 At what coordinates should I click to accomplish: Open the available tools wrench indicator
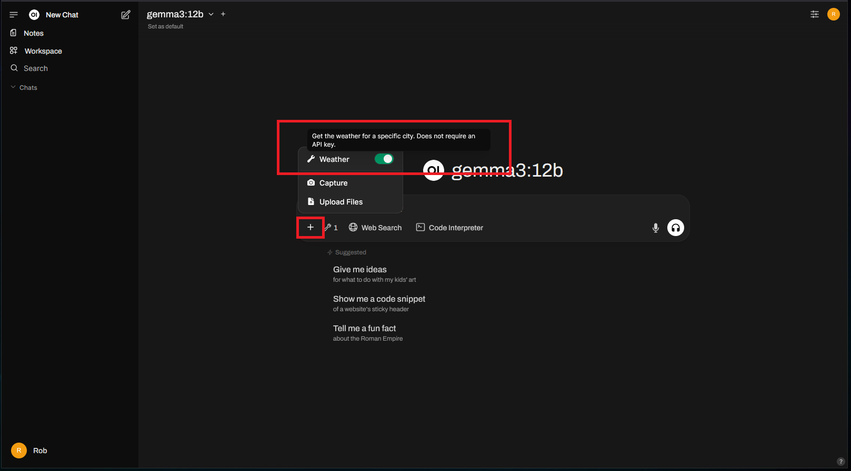tap(331, 228)
